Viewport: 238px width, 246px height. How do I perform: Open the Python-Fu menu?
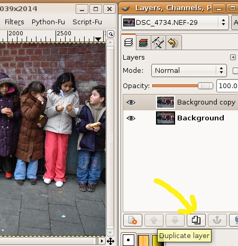pyautogui.click(x=48, y=22)
